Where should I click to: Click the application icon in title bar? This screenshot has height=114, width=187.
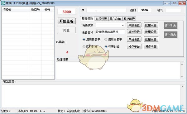click(x=3, y=3)
